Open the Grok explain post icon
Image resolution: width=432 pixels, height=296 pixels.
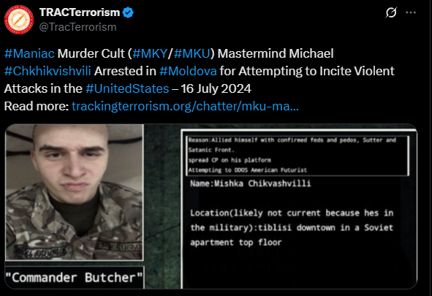tap(391, 12)
